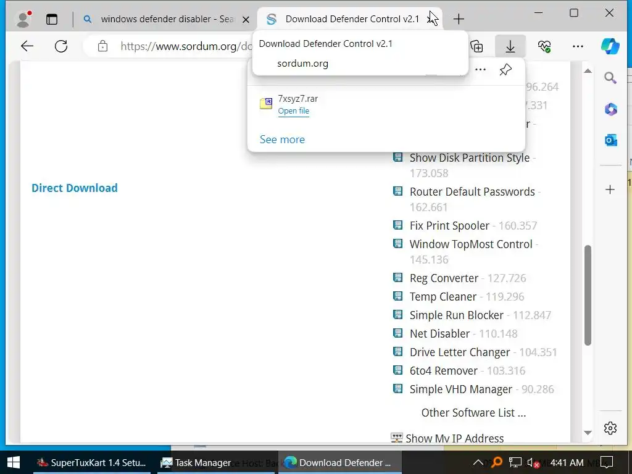Click Open file link under 7xsyz7.rar
632x474 pixels.
click(293, 111)
